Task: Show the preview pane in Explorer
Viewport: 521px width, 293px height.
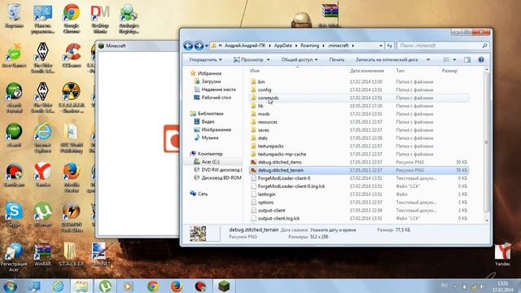Action: (467, 59)
